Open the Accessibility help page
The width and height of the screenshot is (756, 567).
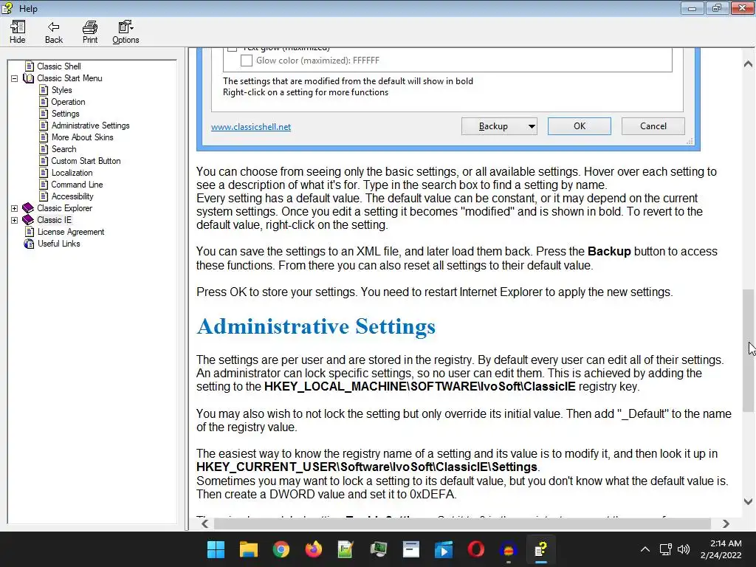pyautogui.click(x=72, y=196)
